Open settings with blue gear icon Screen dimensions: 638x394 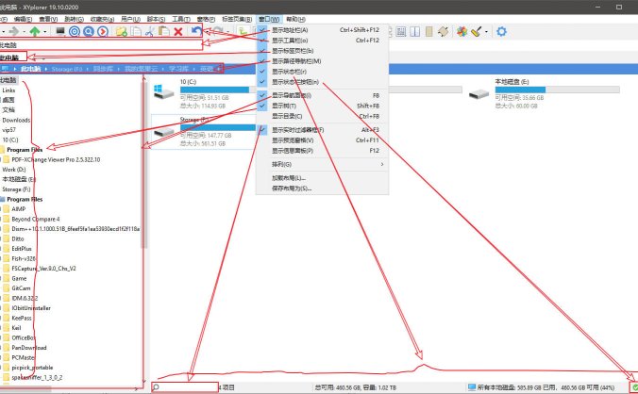click(x=502, y=31)
